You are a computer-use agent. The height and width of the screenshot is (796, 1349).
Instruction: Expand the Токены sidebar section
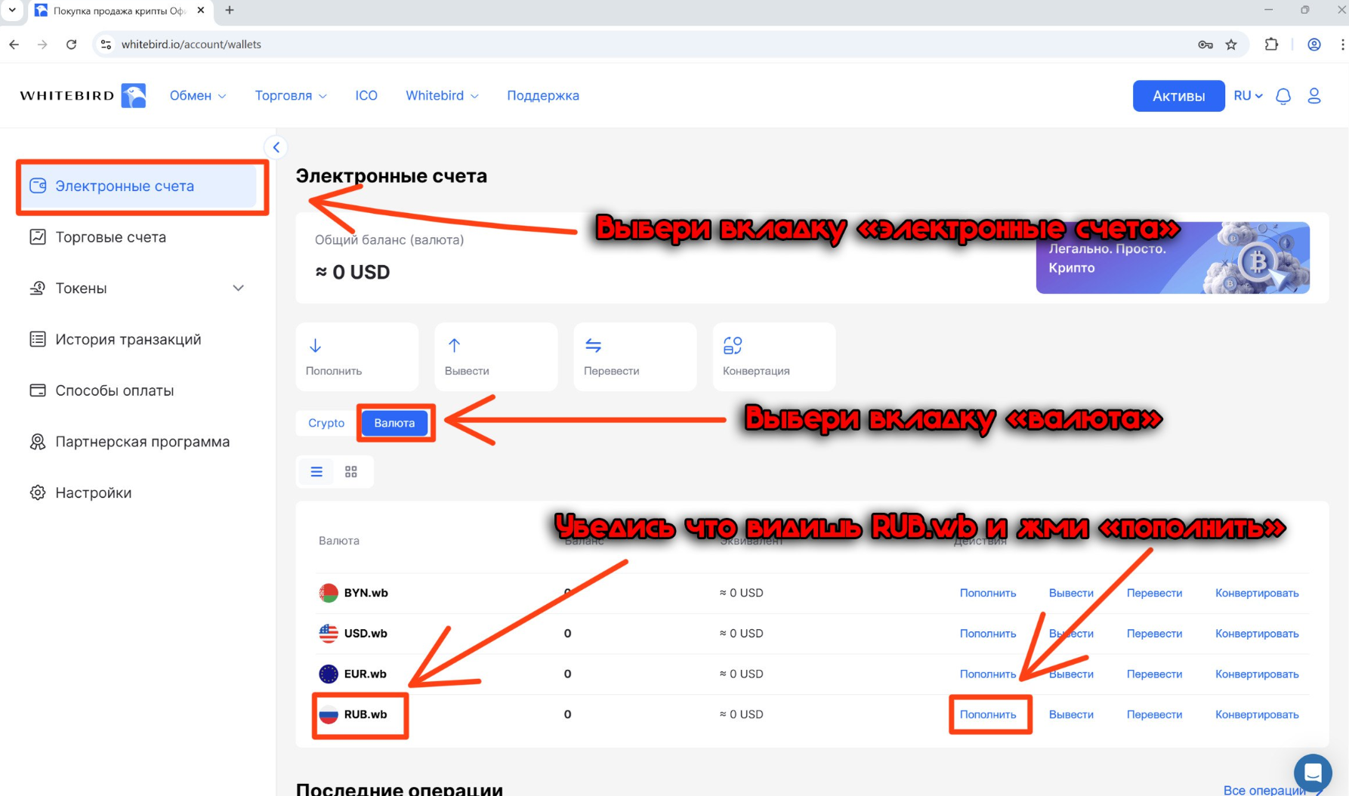pyautogui.click(x=238, y=288)
